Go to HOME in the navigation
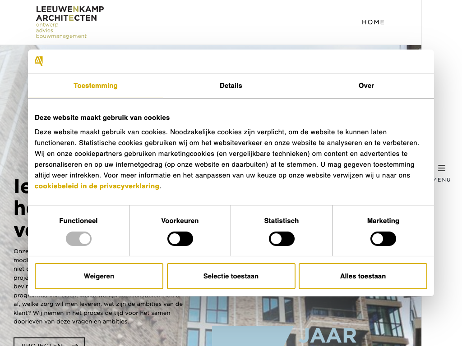This screenshot has height=346, width=462. (373, 22)
